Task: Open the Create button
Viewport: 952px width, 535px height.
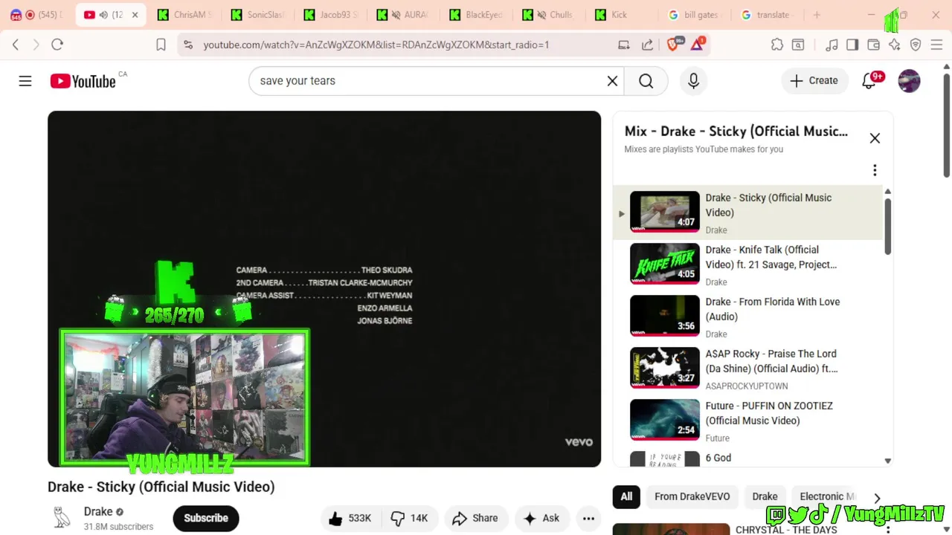Action: pos(814,81)
